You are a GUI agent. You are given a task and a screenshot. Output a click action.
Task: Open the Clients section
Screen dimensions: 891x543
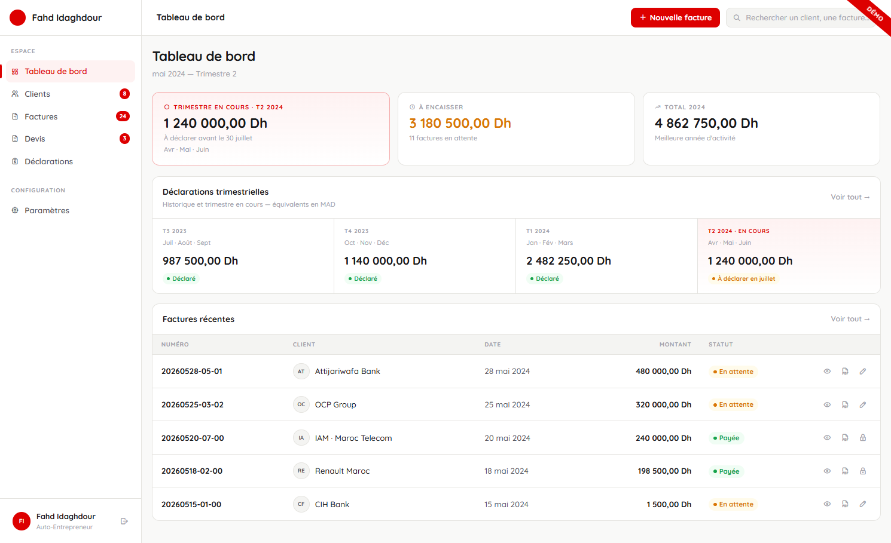pos(71,94)
